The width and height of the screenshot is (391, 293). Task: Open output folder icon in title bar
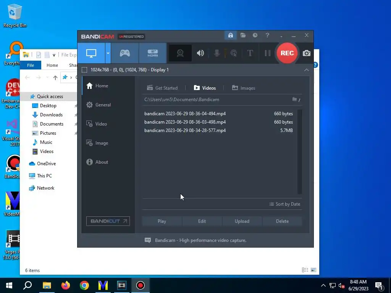[243, 35]
